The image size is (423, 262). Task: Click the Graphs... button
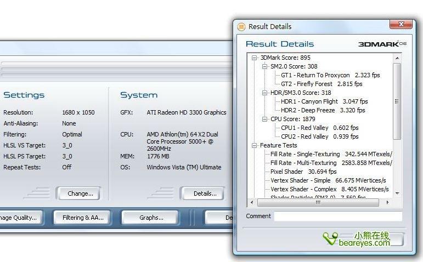pos(151,218)
